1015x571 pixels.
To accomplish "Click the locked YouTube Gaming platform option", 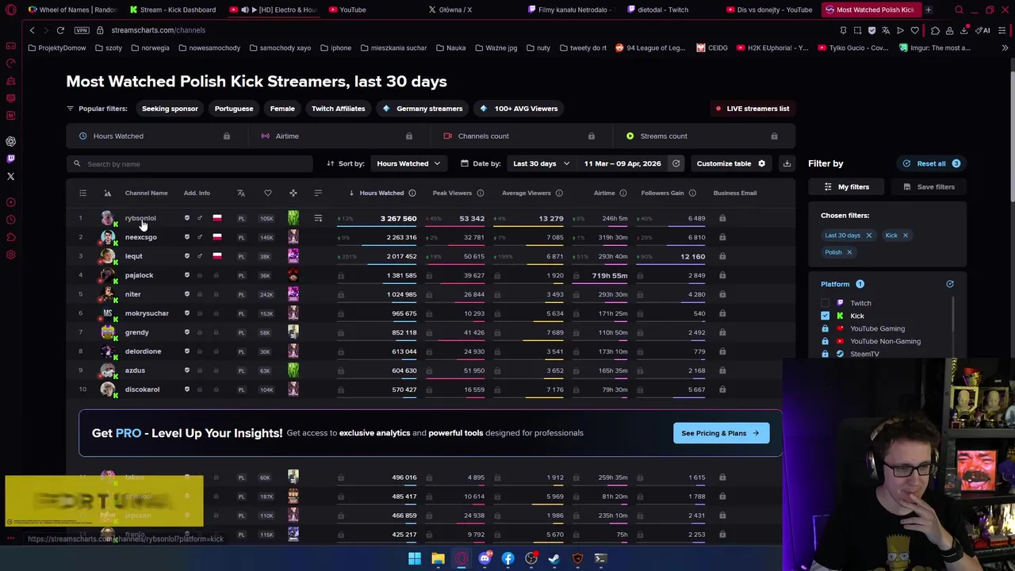I will (x=877, y=328).
